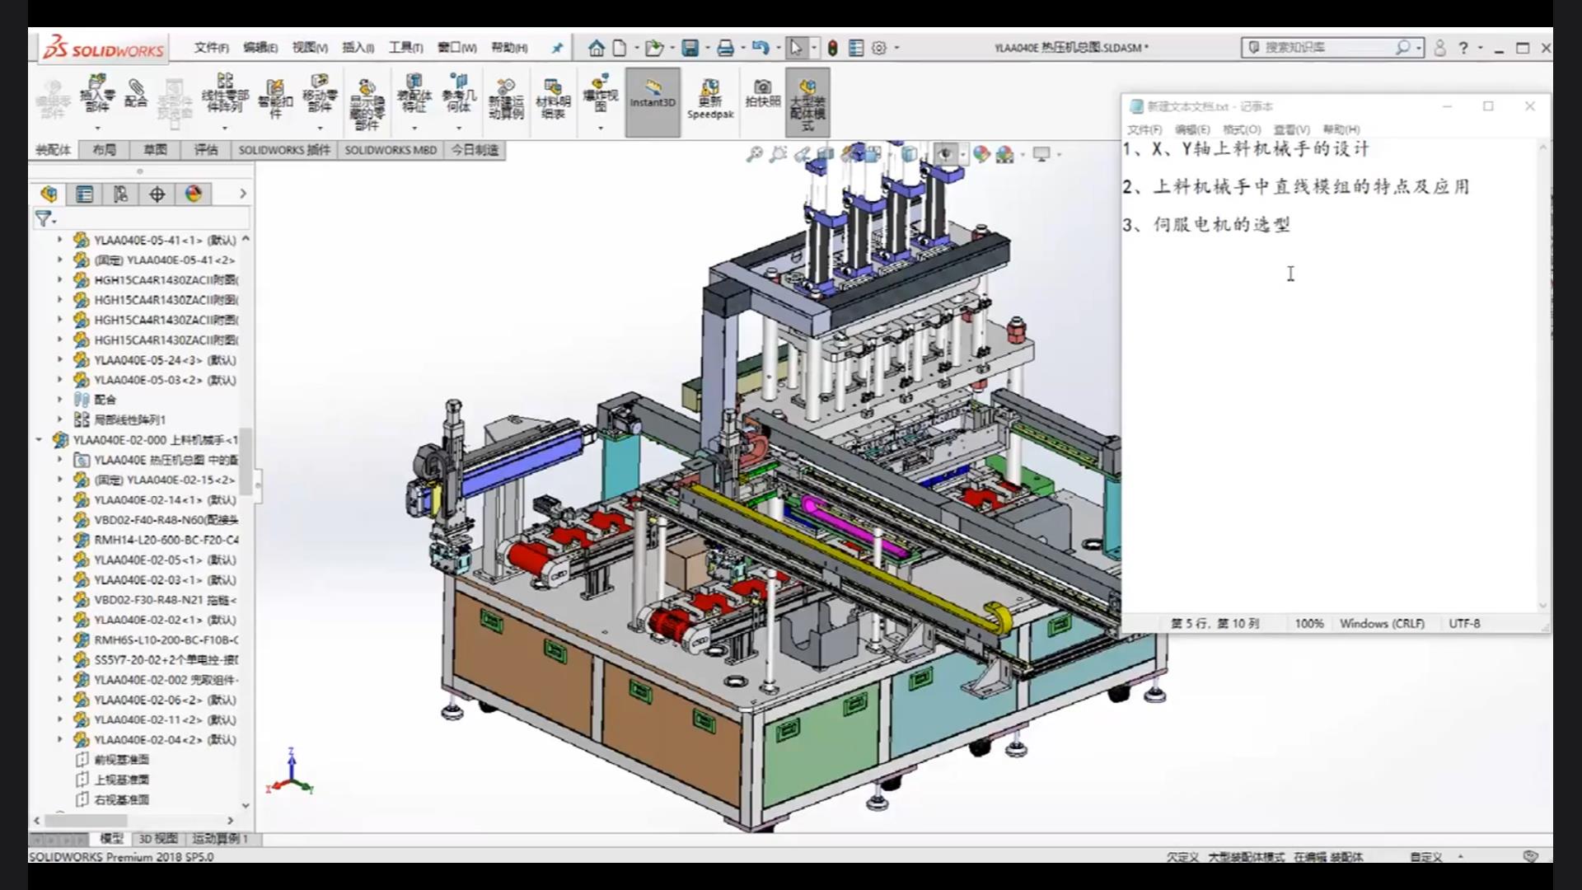1582x890 pixels.
Task: Open the DisplayManager color ball tab
Action: (x=194, y=194)
